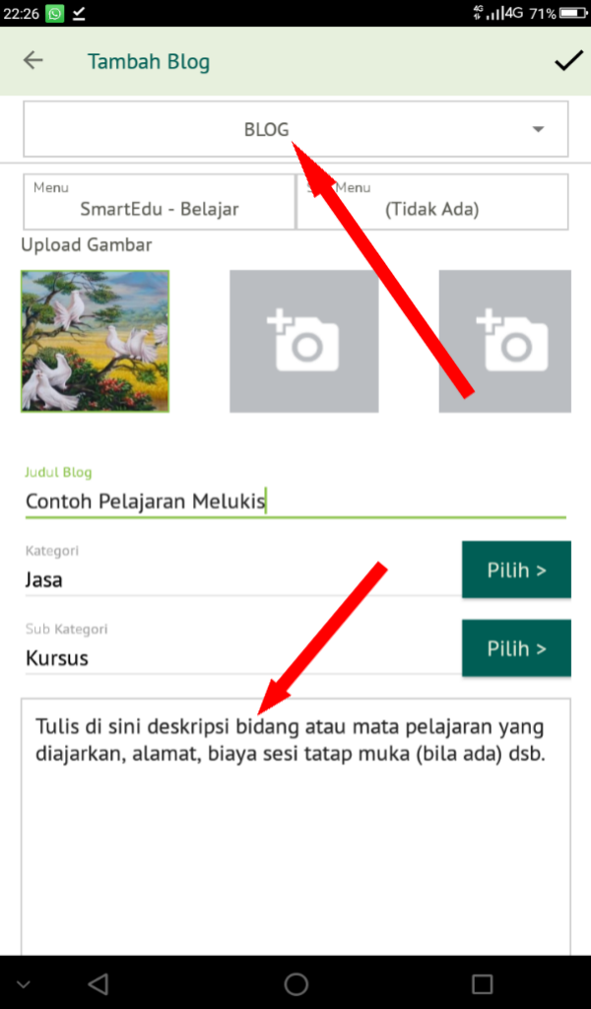Open the second add-photo camera placeholder
The image size is (591, 1009).
[304, 341]
